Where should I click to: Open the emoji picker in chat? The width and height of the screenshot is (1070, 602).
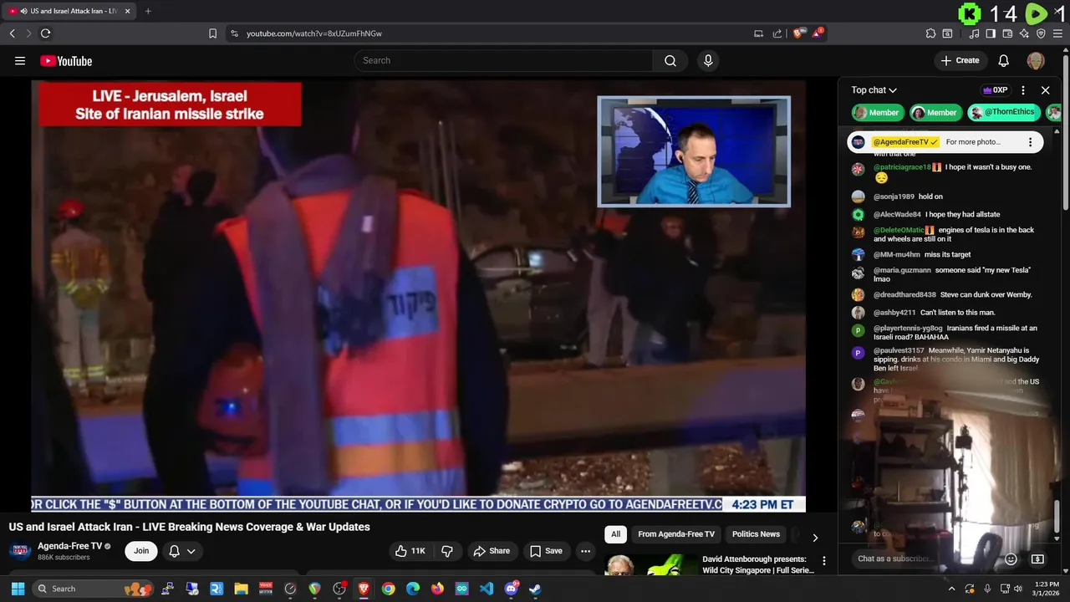click(1011, 559)
